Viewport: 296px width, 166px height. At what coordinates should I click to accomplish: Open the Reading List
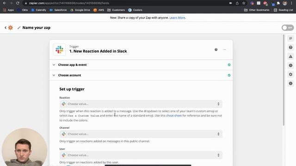pyautogui.click(x=284, y=10)
